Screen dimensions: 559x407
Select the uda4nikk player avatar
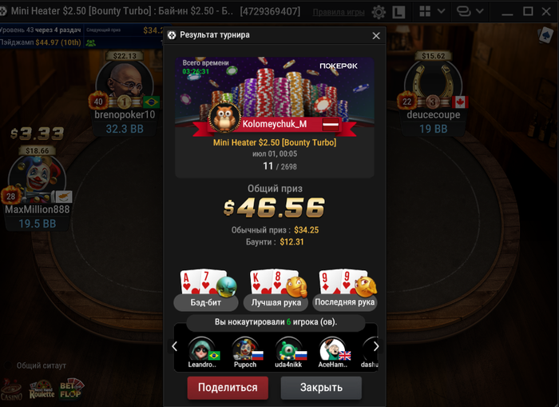coord(289,349)
